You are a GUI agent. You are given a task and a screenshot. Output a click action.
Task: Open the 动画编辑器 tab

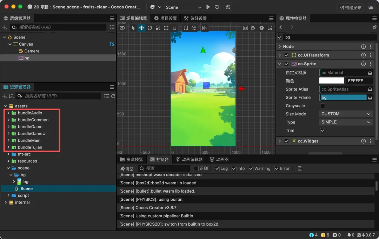click(x=189, y=159)
